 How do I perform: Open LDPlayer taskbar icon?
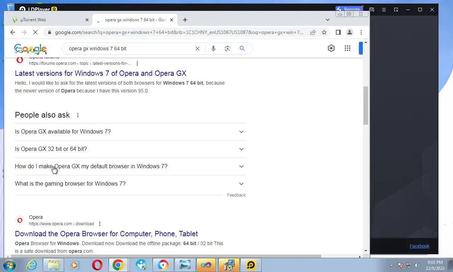(x=251, y=265)
